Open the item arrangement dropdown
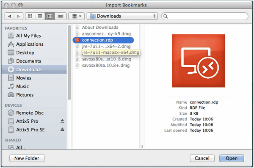This screenshot has width=254, height=168. coord(77,16)
